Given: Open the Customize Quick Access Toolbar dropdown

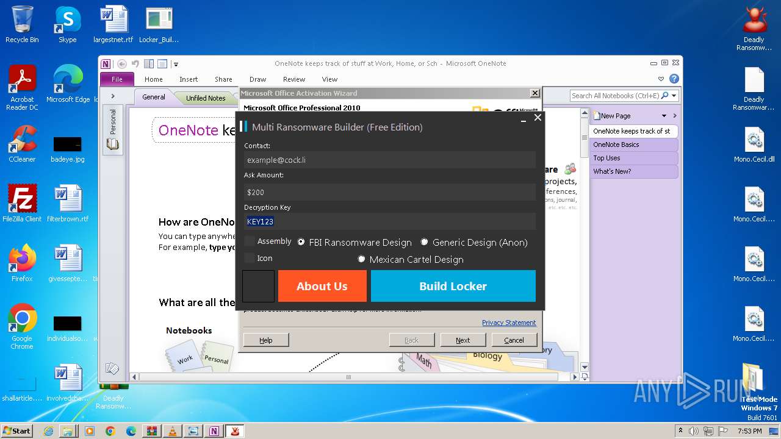Looking at the screenshot, I should [x=176, y=63].
